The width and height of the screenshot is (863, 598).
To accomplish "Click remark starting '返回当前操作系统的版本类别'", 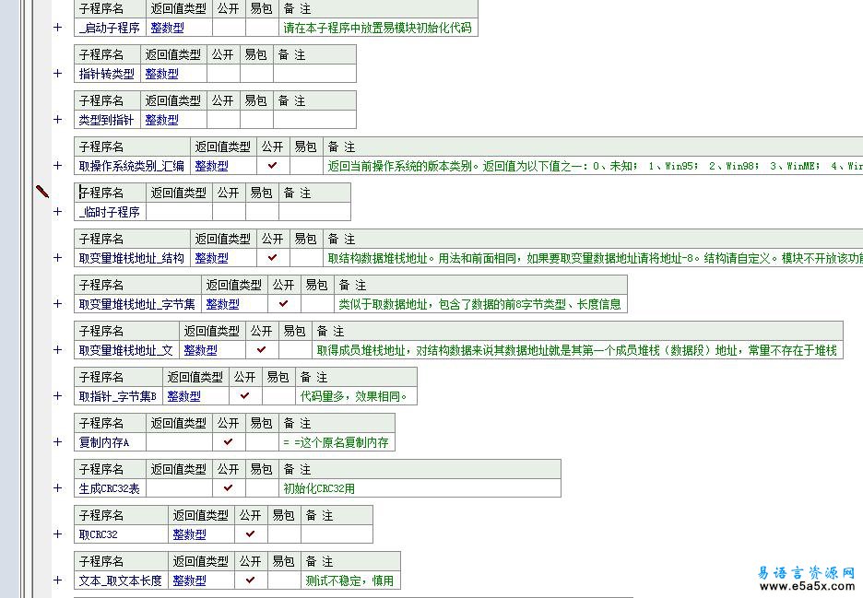I will click(595, 166).
